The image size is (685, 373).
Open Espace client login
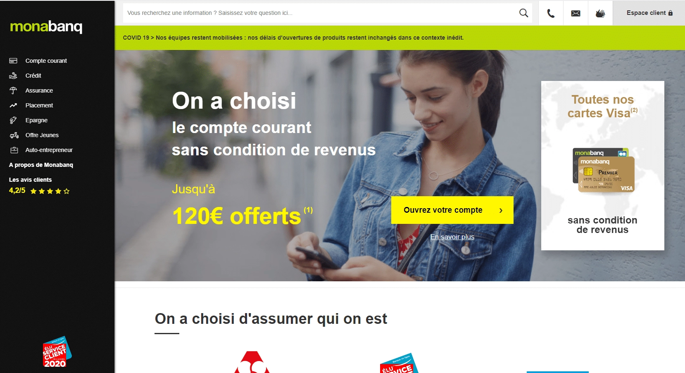[x=649, y=13]
